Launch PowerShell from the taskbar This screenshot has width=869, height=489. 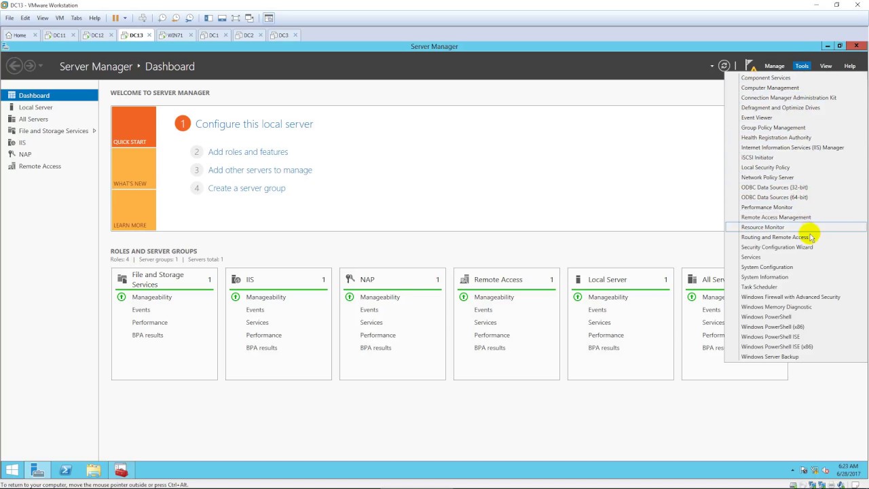coord(66,470)
